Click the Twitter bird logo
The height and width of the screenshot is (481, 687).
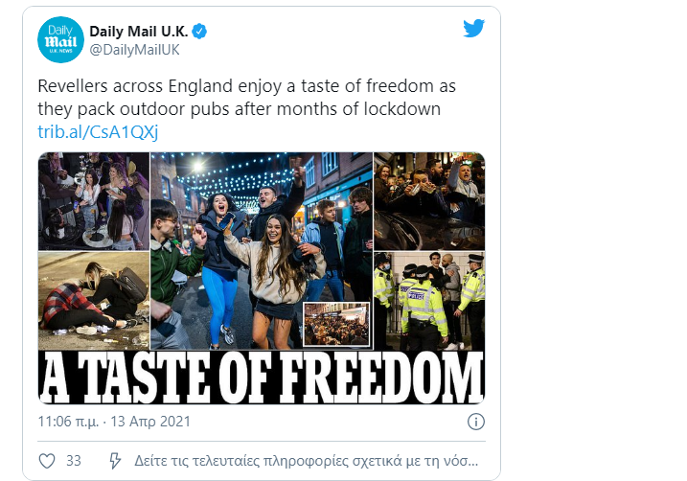473,29
